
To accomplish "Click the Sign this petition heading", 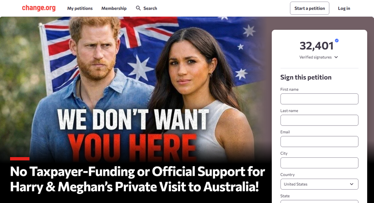I will pos(306,77).
